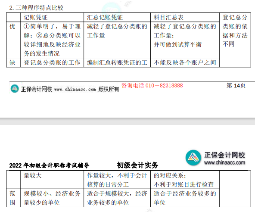The height and width of the screenshot is (212, 255).
Task: Click the page number '第 14页'
Action: (x=236, y=85)
